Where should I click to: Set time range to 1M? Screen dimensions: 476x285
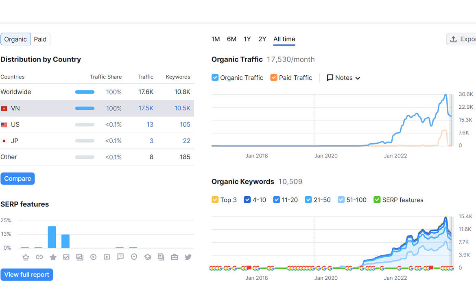(216, 39)
